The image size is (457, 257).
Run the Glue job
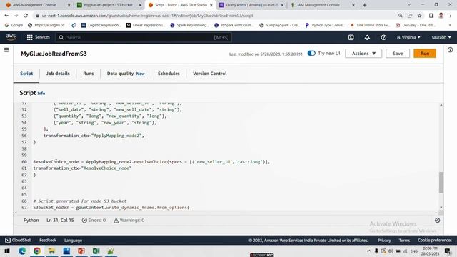[x=425, y=54]
